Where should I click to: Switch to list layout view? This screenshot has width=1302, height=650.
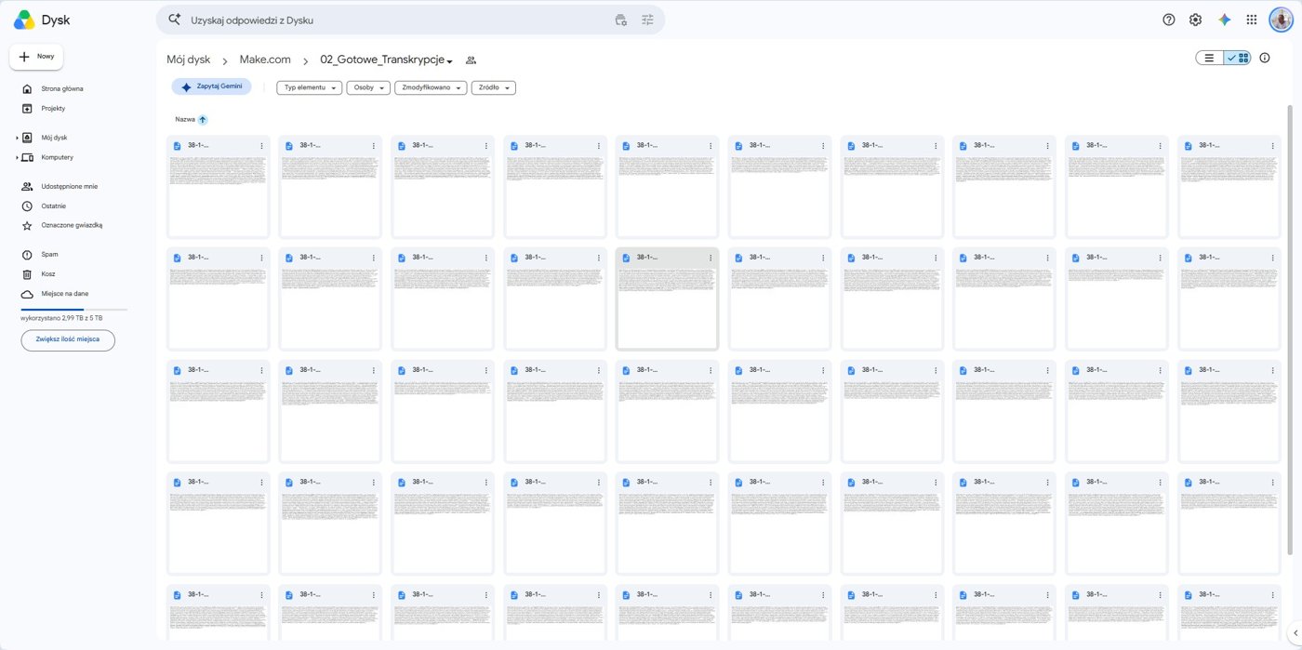[1209, 58]
